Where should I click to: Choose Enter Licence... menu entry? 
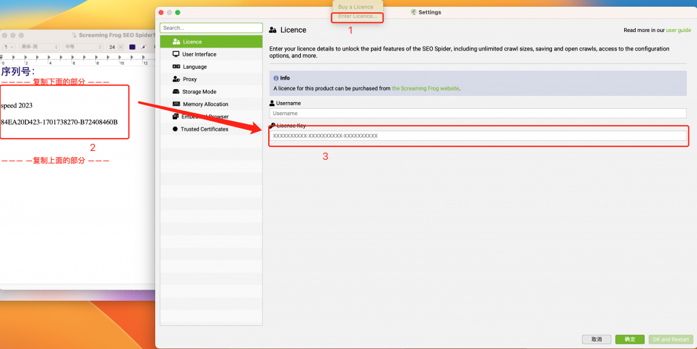click(357, 16)
